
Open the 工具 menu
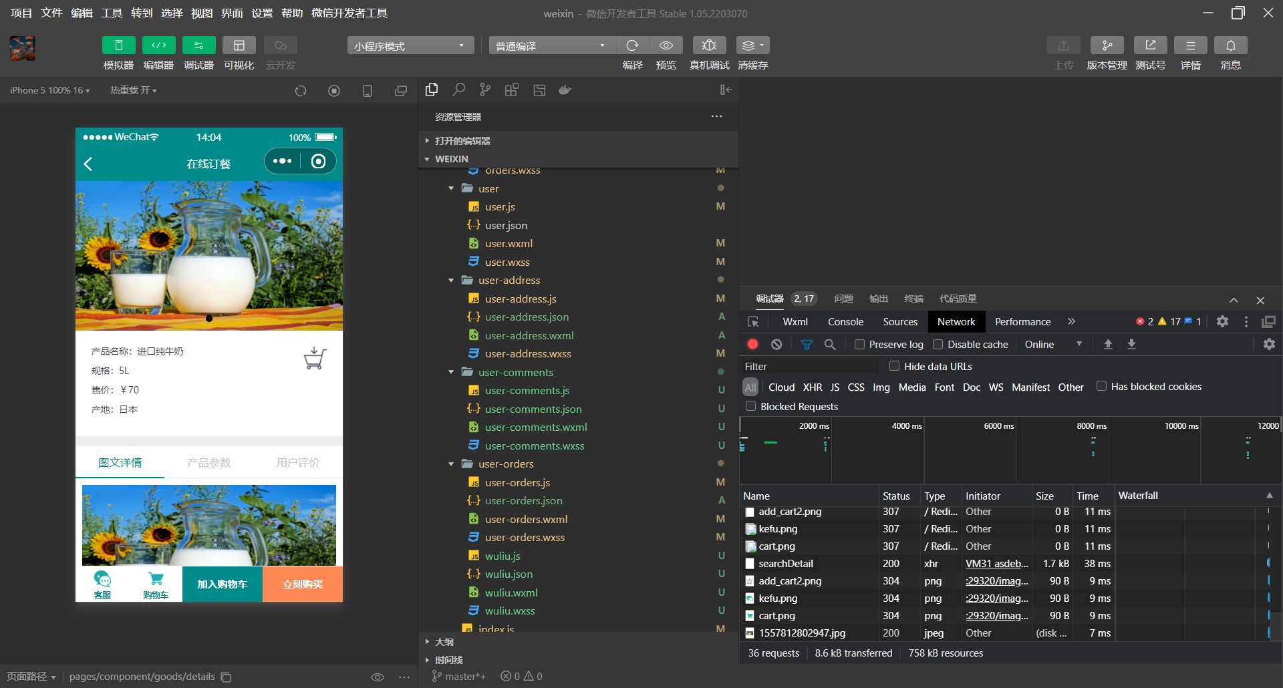(112, 13)
